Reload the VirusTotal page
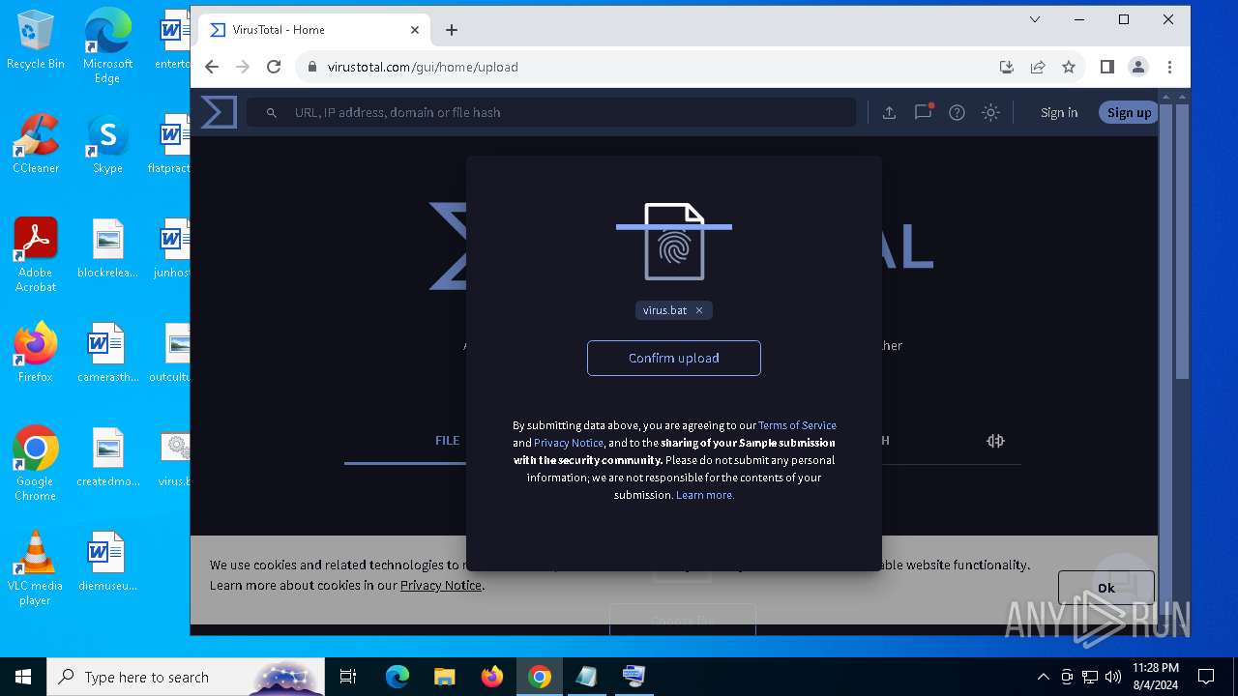The height and width of the screenshot is (696, 1238). tap(274, 67)
